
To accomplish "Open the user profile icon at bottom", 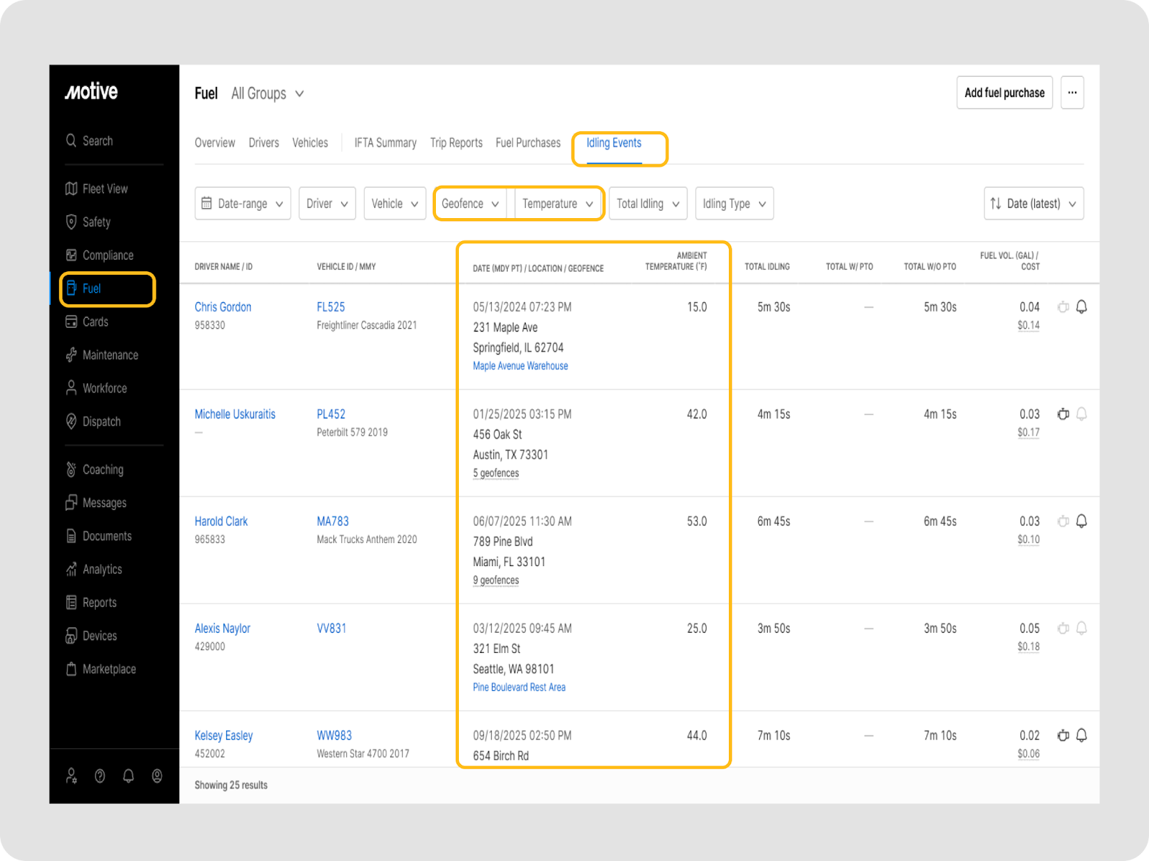I will (x=157, y=776).
